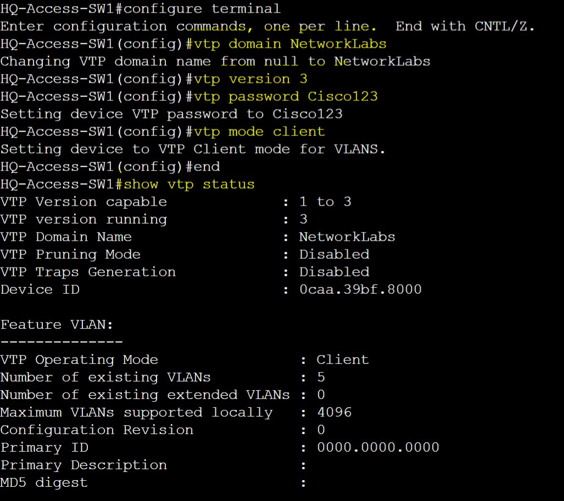The height and width of the screenshot is (501, 564).
Task: Click the 'vtp version 3' command
Action: [x=250, y=79]
